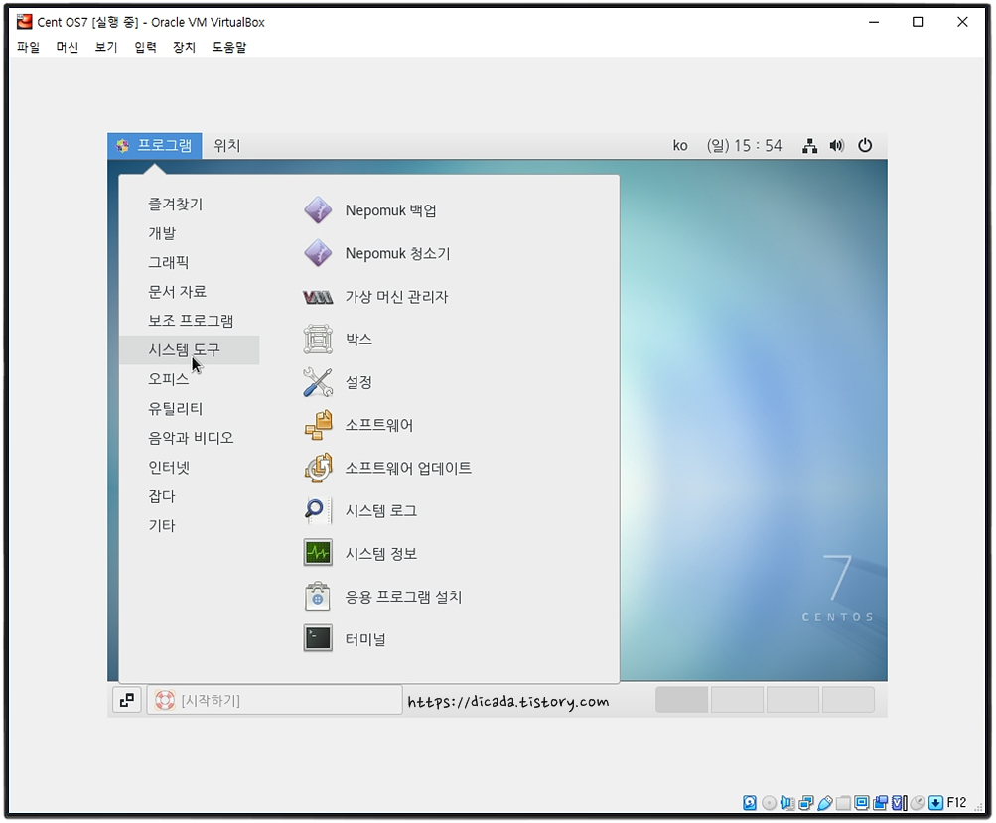Click the power icon in top panel

tap(865, 145)
